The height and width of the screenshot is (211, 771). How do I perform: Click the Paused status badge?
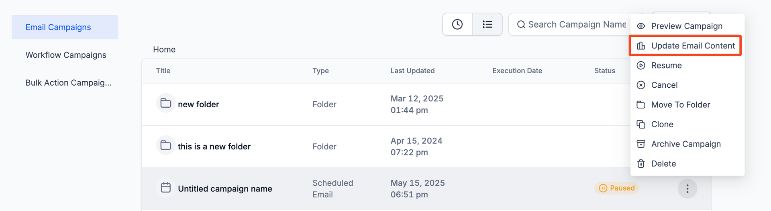[x=617, y=188]
